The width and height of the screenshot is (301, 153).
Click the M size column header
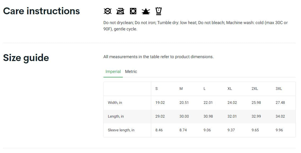[181, 89]
